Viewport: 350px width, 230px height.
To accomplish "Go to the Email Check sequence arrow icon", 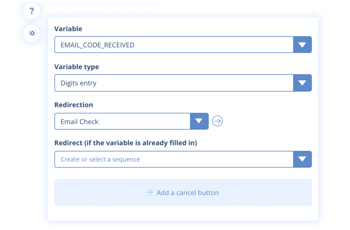I will coord(217,121).
